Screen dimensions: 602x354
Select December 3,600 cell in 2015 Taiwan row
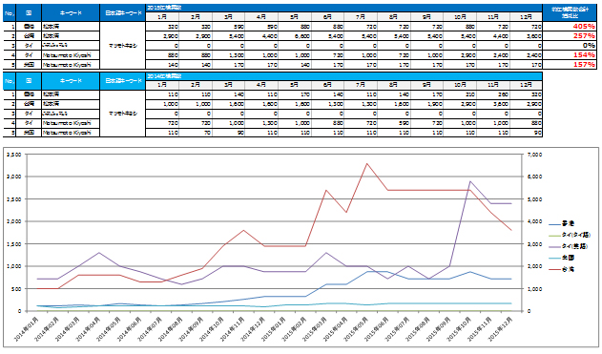coord(526,36)
